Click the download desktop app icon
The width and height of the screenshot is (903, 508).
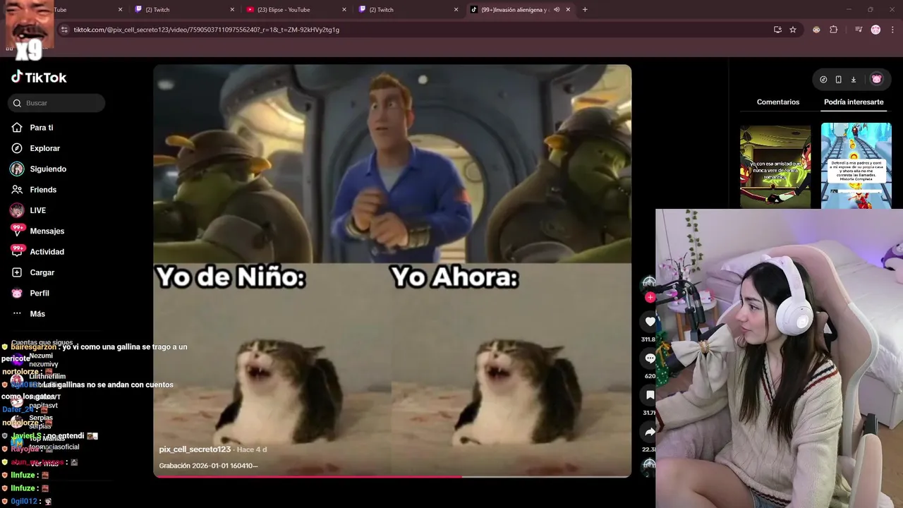pyautogui.click(x=853, y=80)
